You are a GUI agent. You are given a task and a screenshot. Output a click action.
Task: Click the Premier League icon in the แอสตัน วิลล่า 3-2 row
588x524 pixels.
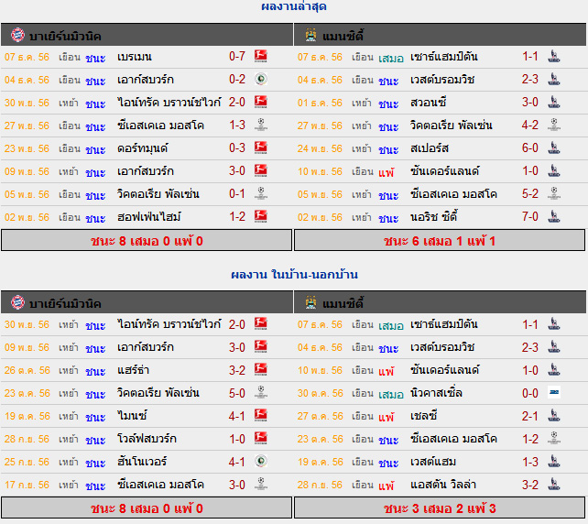(x=554, y=484)
